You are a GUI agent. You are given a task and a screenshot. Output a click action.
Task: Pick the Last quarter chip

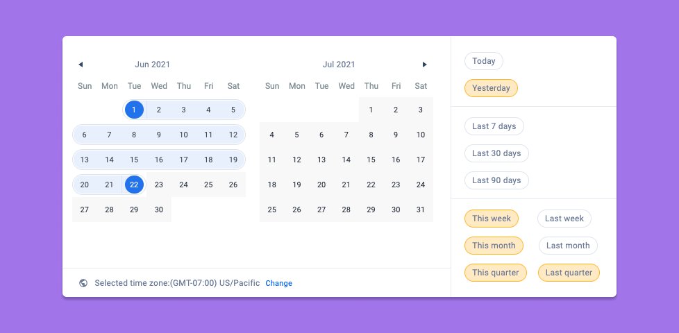click(569, 273)
